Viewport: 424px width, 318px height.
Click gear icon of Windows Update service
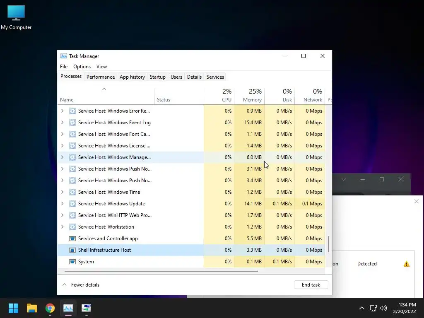72,204
